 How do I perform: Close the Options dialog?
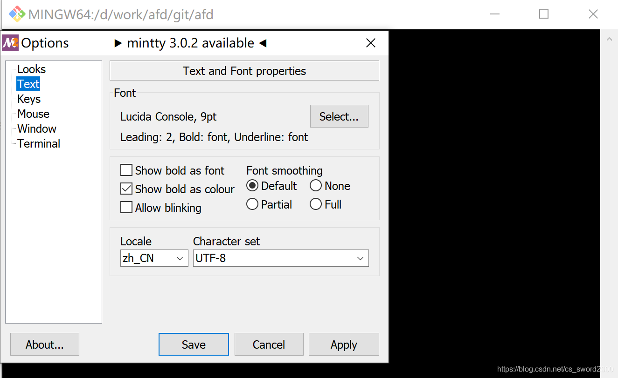(371, 43)
